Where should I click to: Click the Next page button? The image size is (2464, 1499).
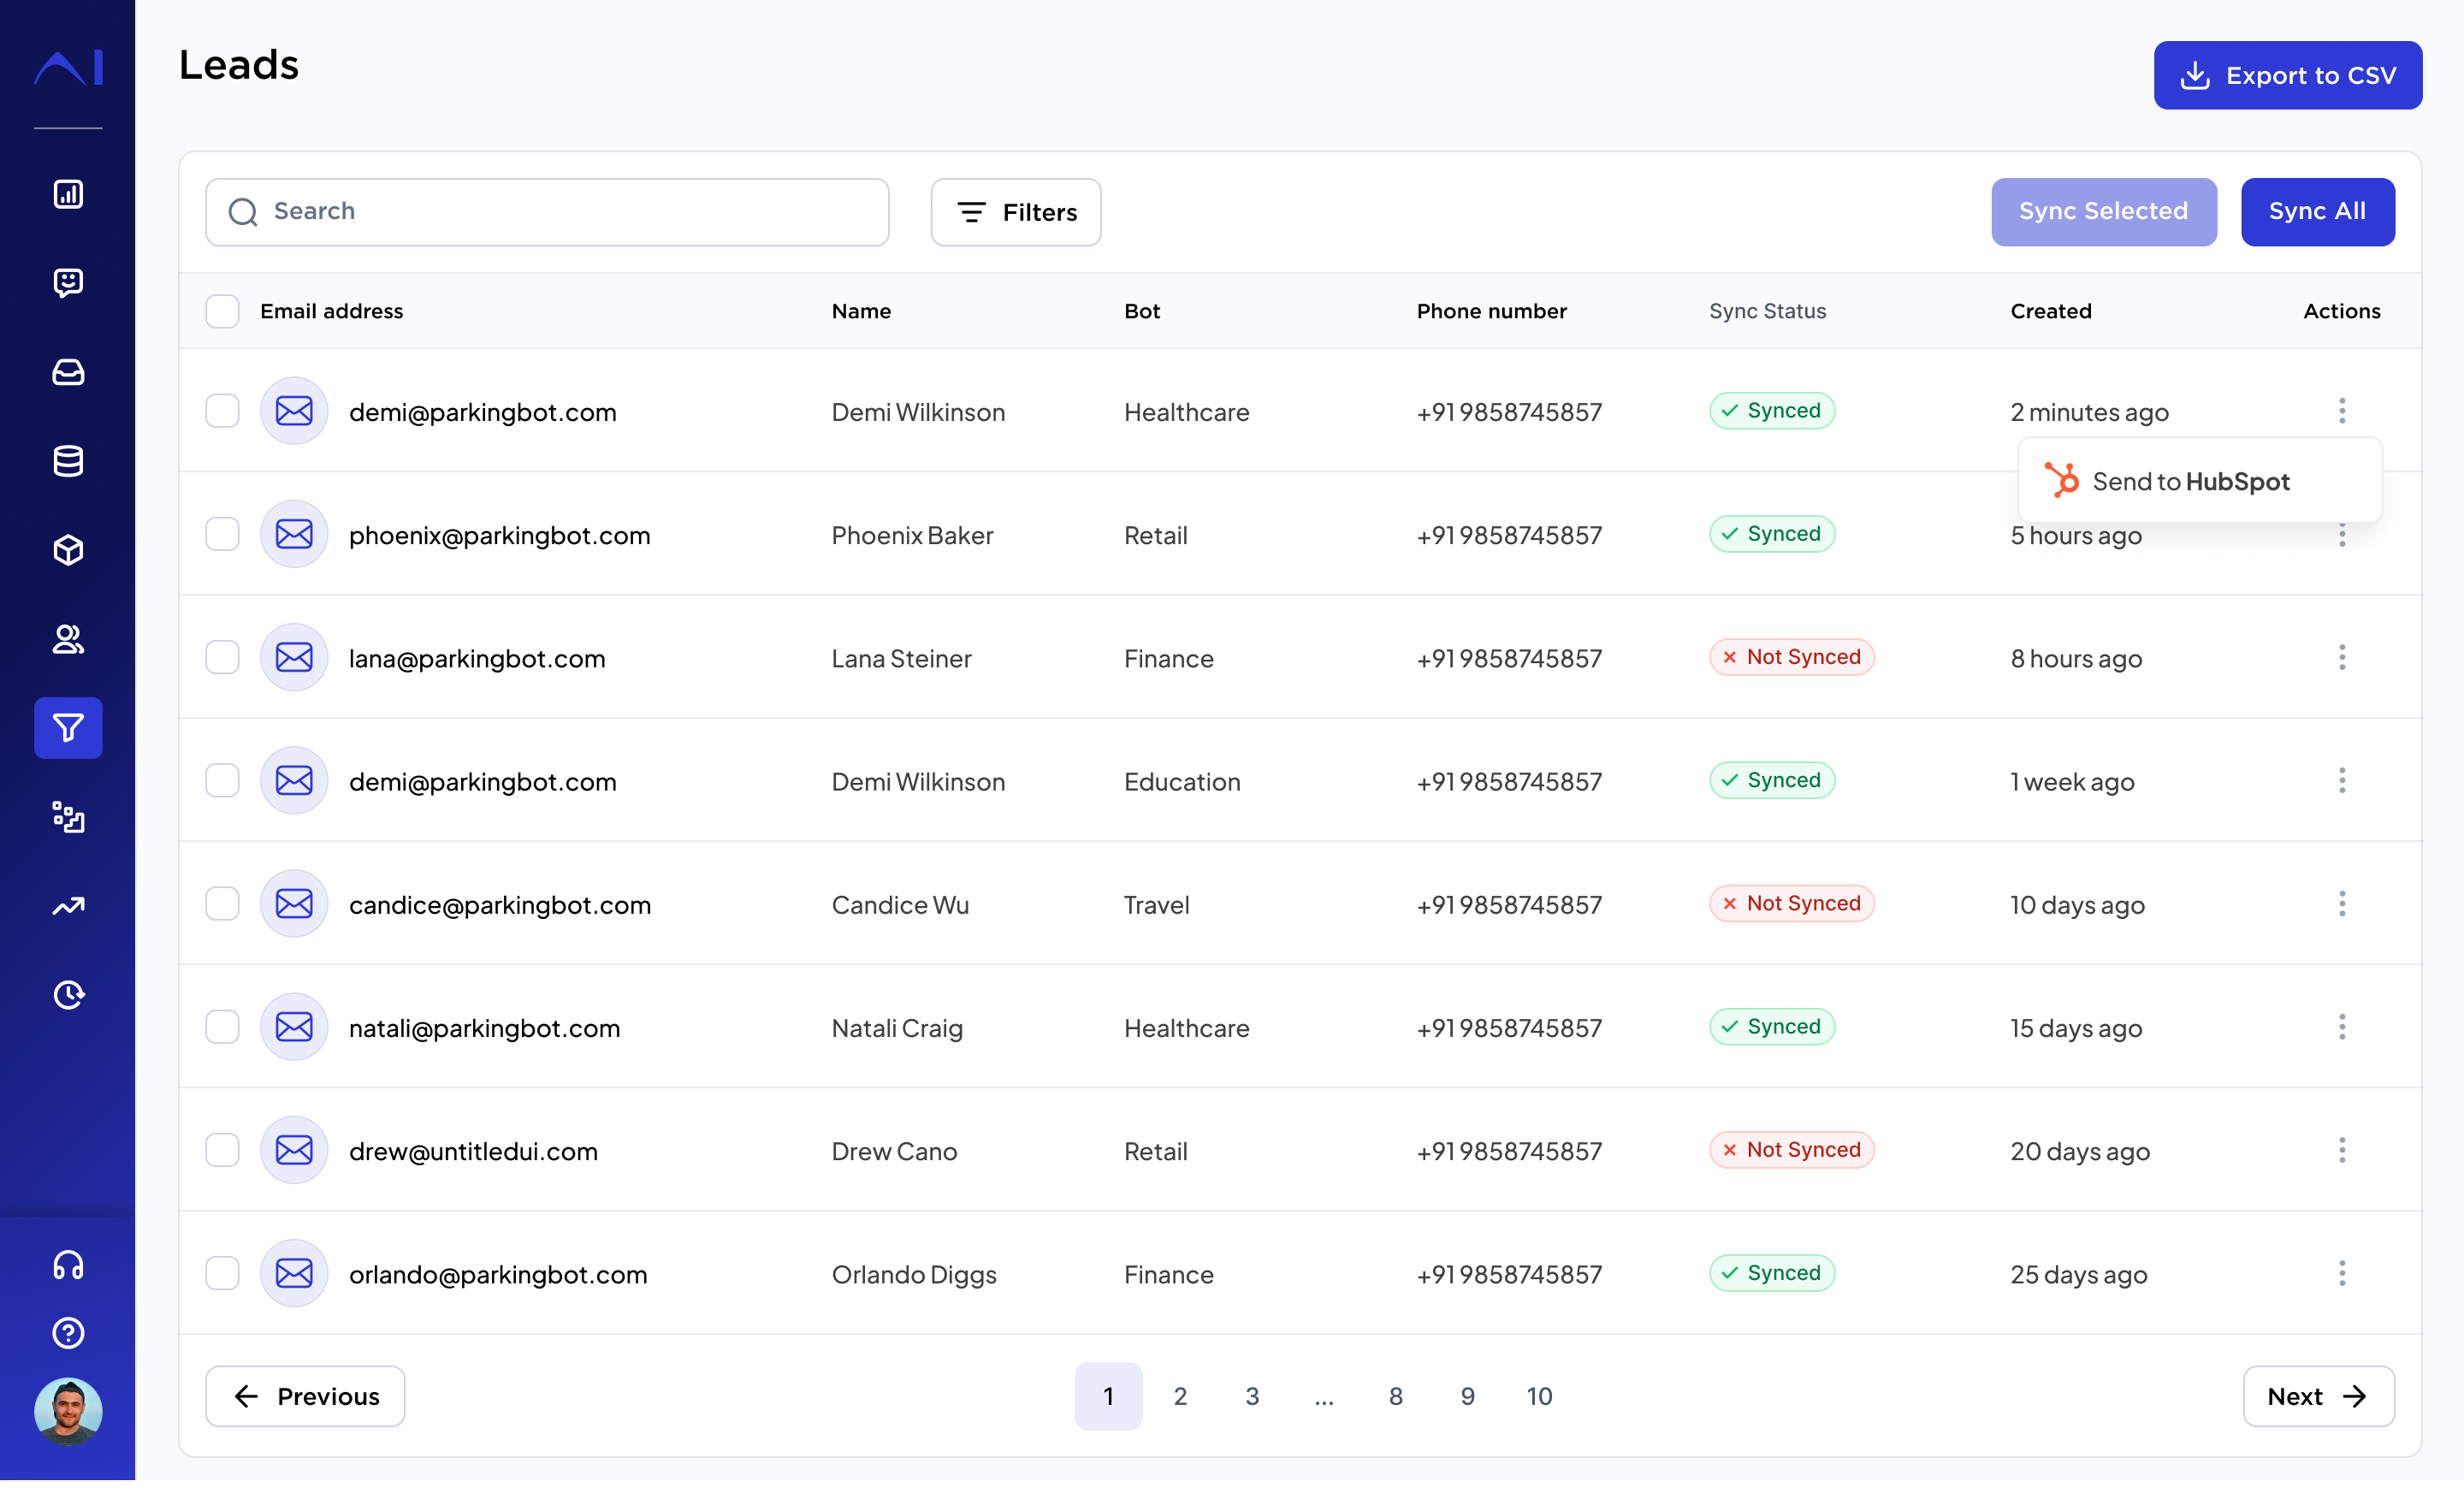point(2319,1396)
